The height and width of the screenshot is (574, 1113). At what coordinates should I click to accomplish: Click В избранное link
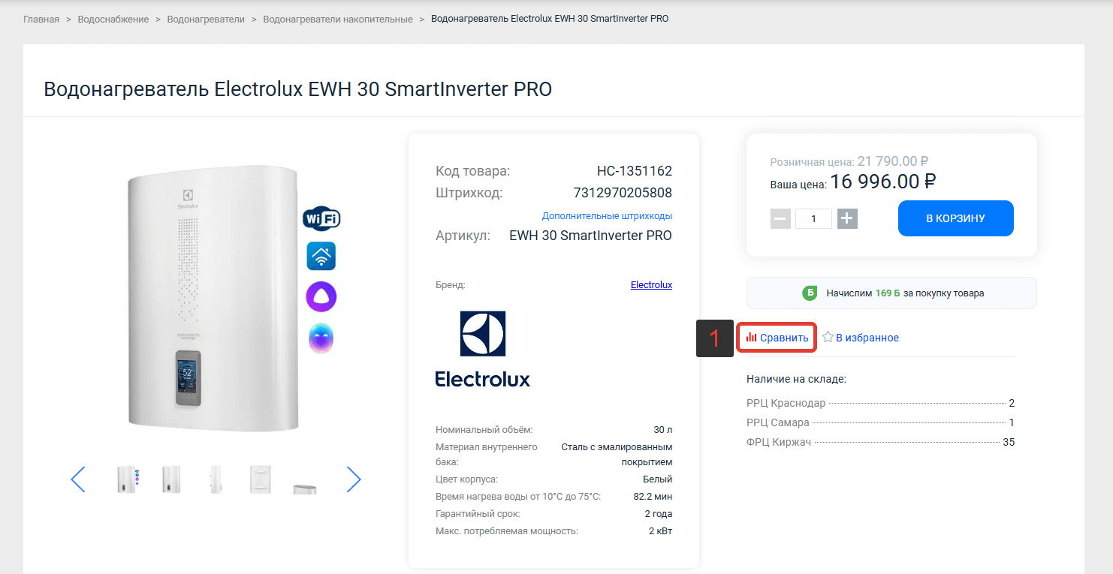point(867,338)
